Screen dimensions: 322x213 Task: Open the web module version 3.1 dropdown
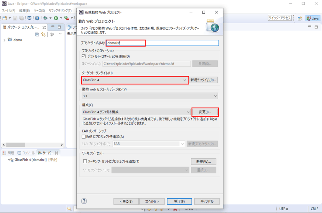coord(150,96)
